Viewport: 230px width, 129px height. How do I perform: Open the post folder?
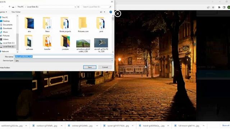click(x=101, y=24)
